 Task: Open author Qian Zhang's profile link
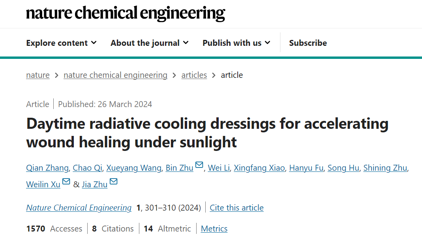[47, 168]
